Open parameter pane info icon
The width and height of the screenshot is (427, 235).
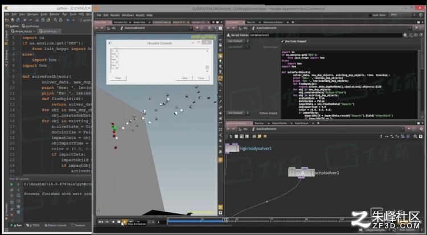[416, 35]
